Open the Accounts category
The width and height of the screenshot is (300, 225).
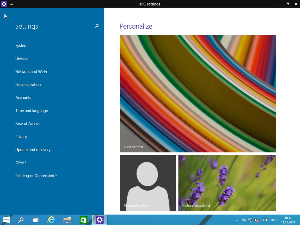23,98
